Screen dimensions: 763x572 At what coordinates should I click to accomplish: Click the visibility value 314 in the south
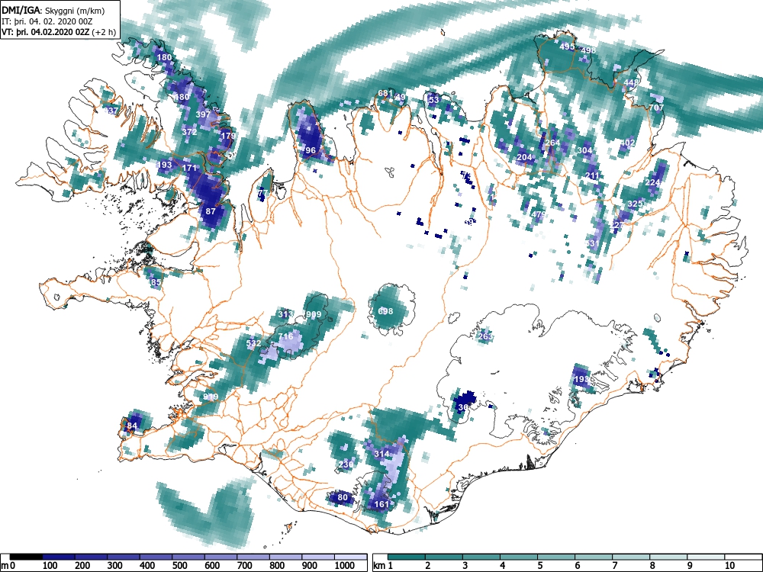[x=381, y=454]
